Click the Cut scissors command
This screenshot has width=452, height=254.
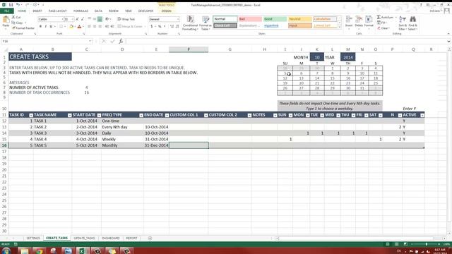coord(16,17)
